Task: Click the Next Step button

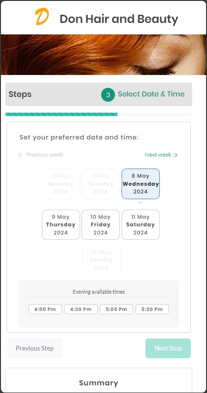Action: click(x=168, y=348)
